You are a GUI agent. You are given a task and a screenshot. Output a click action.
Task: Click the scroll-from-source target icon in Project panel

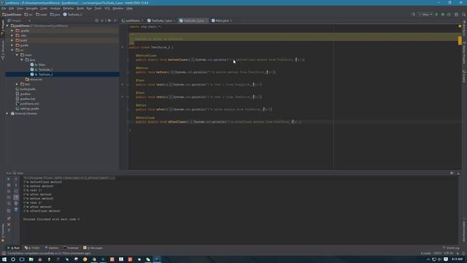[x=97, y=20]
